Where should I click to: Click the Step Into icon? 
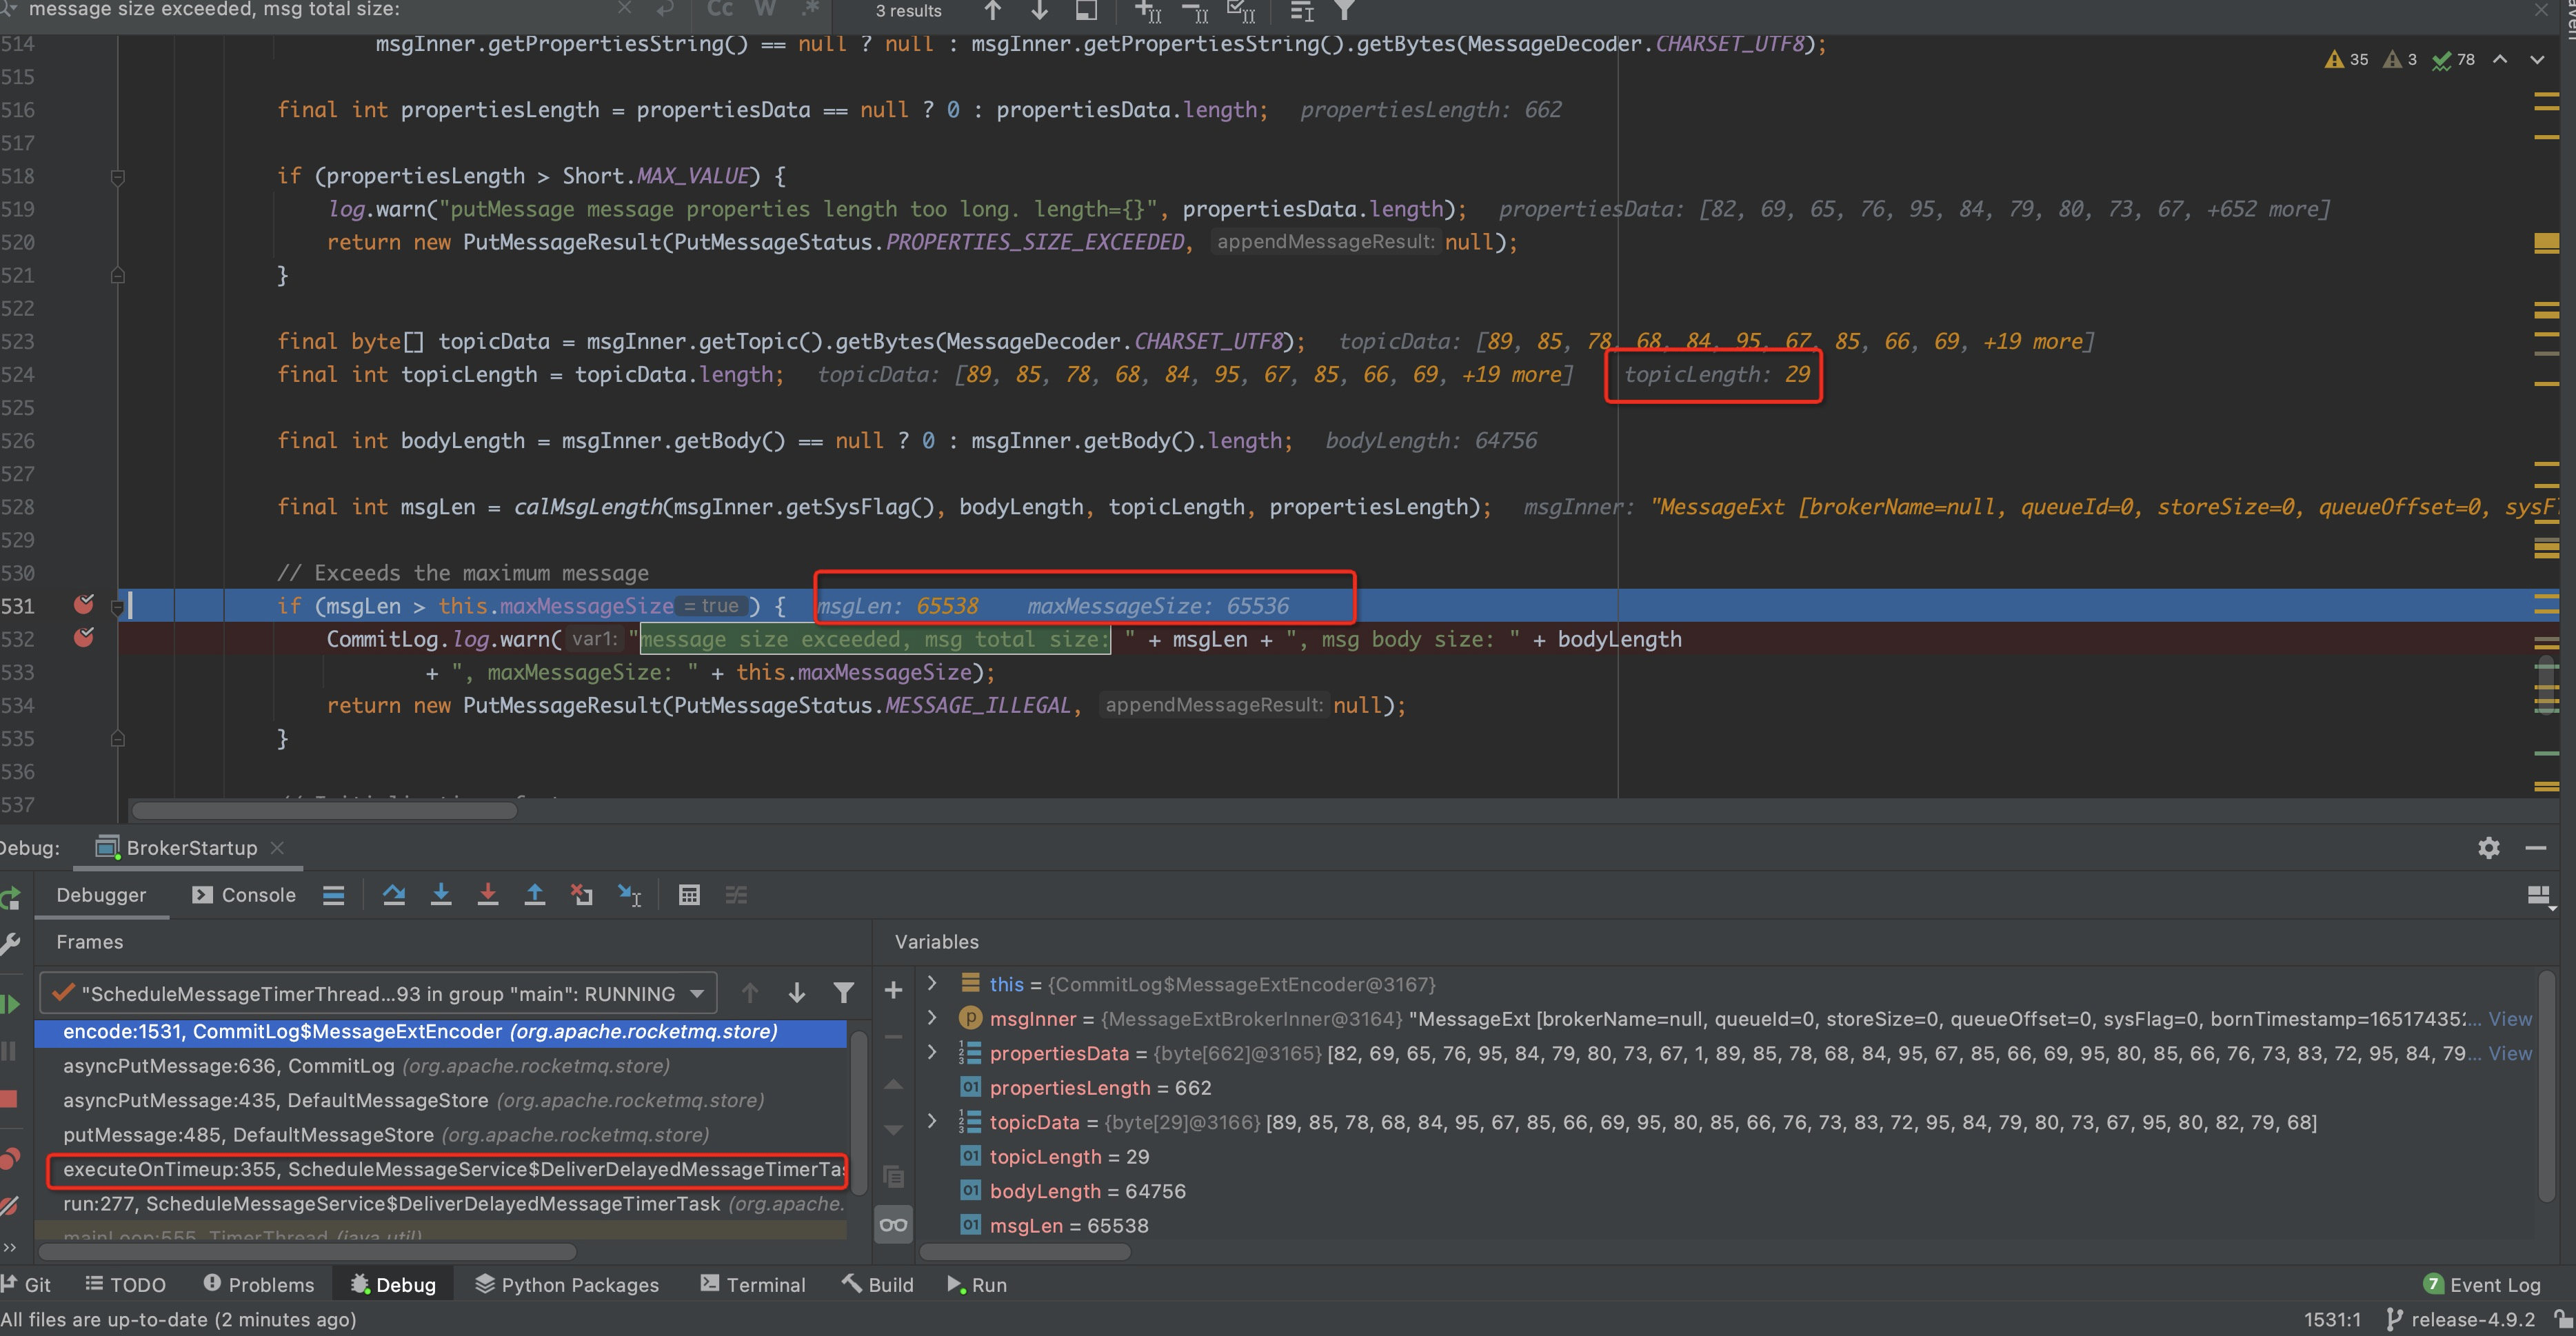441,895
